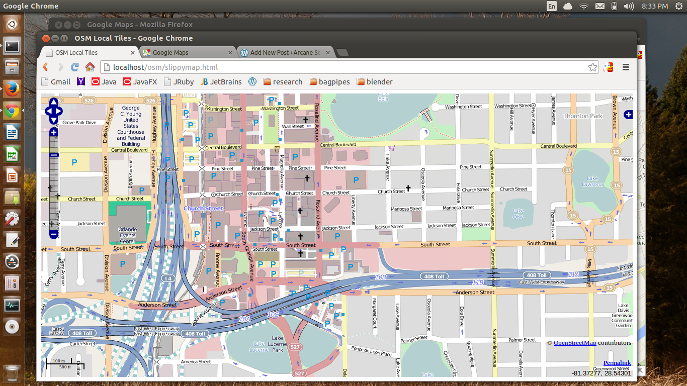This screenshot has width=687, height=386.
Task: Open the JavaFX bookmark
Action: point(140,82)
